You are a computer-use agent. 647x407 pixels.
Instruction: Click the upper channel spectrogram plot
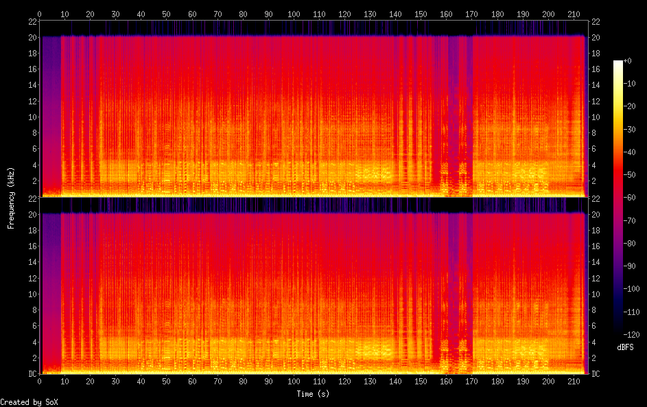tap(314, 108)
